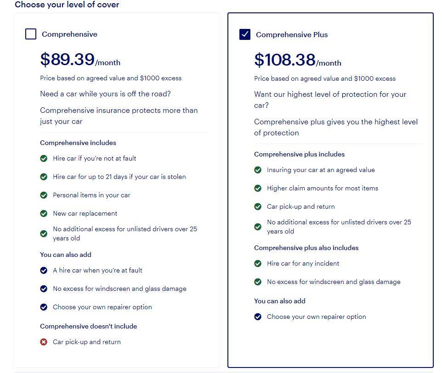Image resolution: width=442 pixels, height=373 pixels.
Task: Select blue tick for Choose your own repairer under Comprehensive
Action: (44, 307)
